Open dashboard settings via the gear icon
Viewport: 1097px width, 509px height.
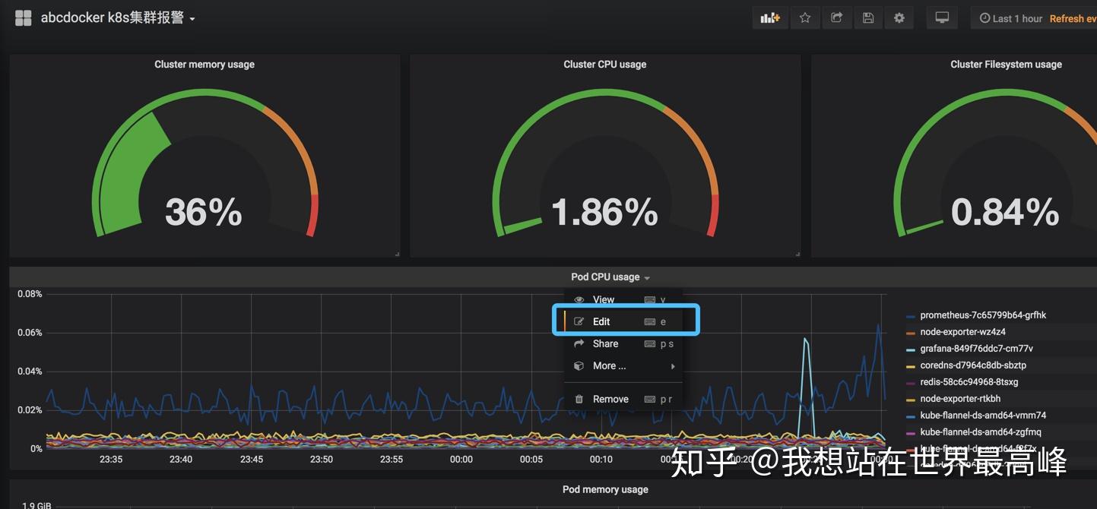coord(899,17)
